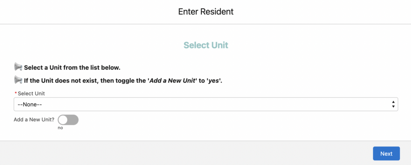
Task: Click the megaphone icon beside 'If the Unit'
Action: (18, 80)
